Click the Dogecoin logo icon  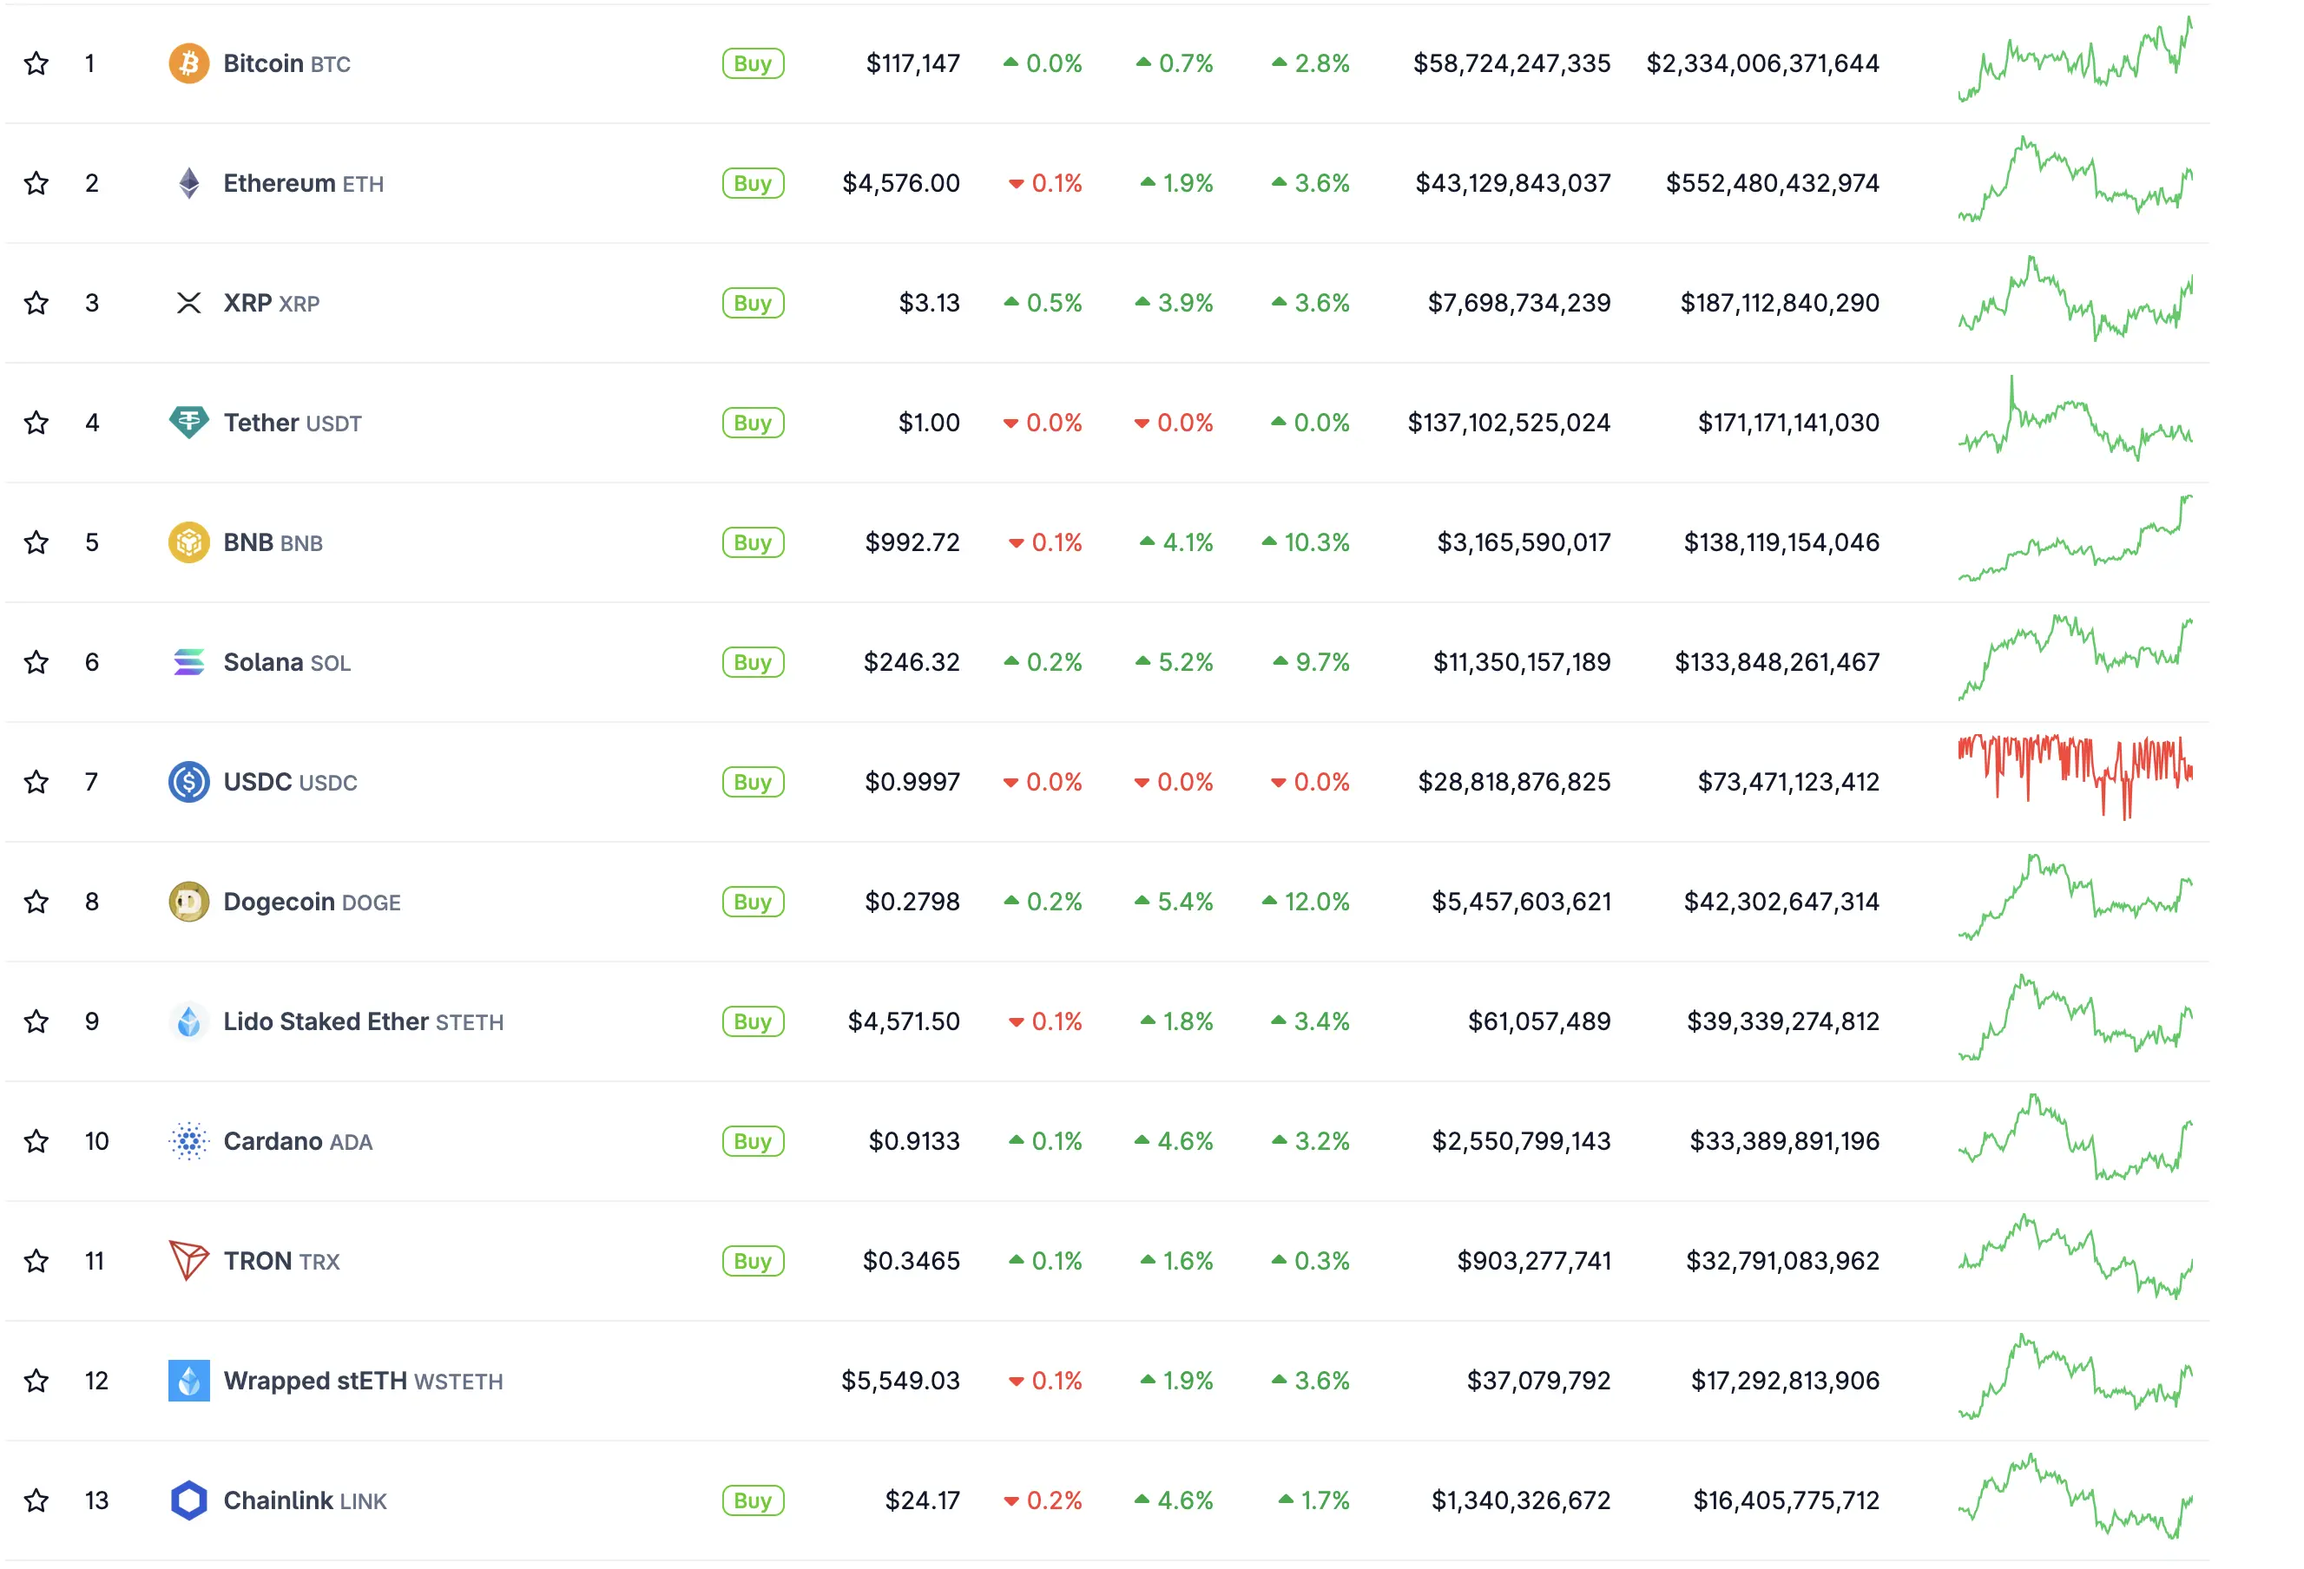[189, 902]
